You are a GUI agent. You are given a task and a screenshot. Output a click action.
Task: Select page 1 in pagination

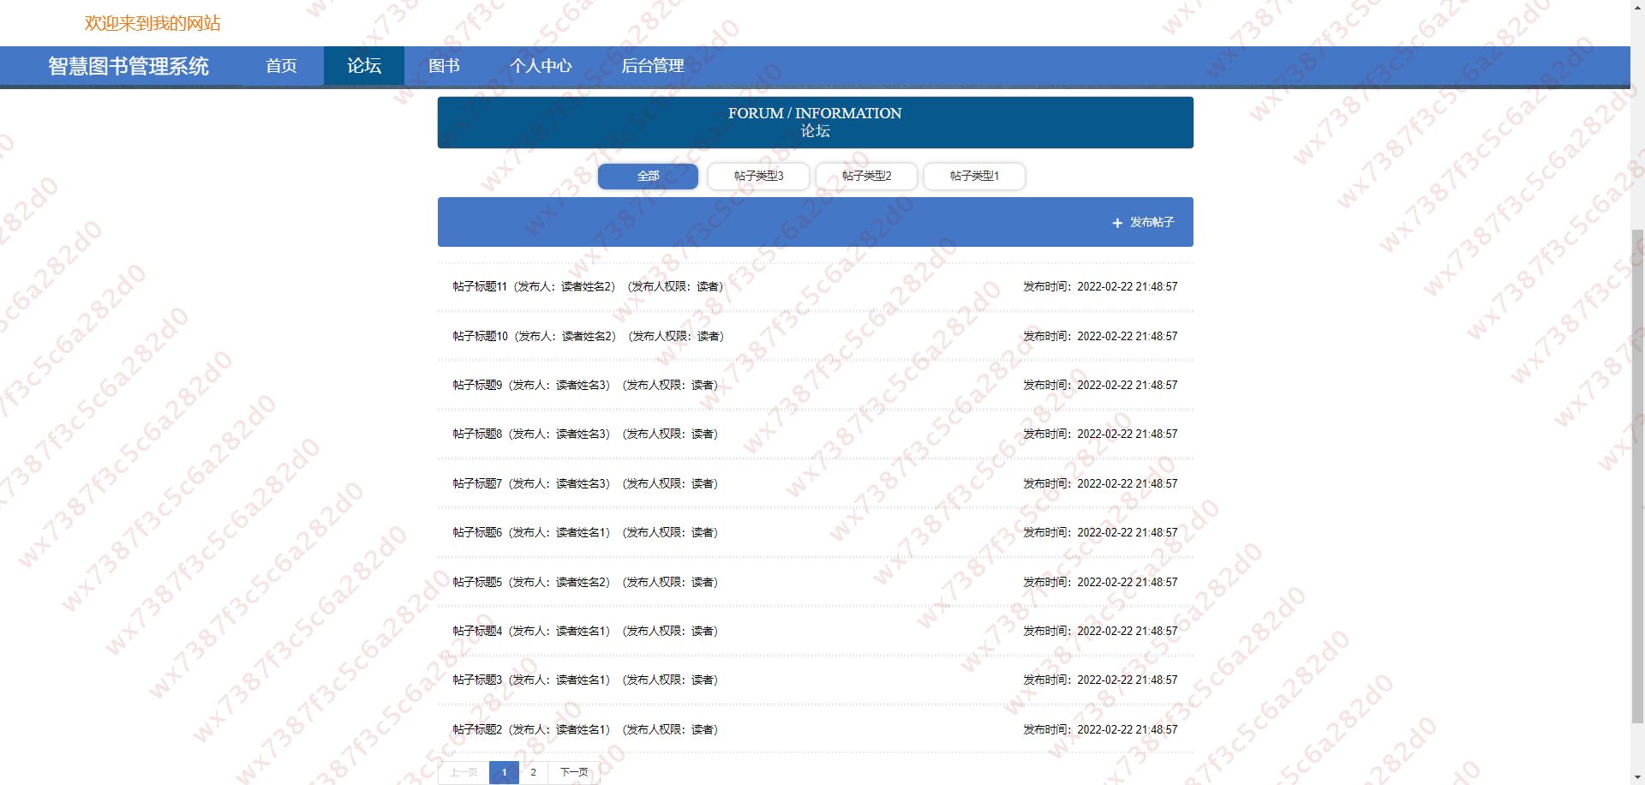[504, 773]
